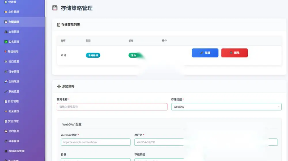Click the 接口设置 gear icon
The width and height of the screenshot is (288, 161).
[6, 62]
